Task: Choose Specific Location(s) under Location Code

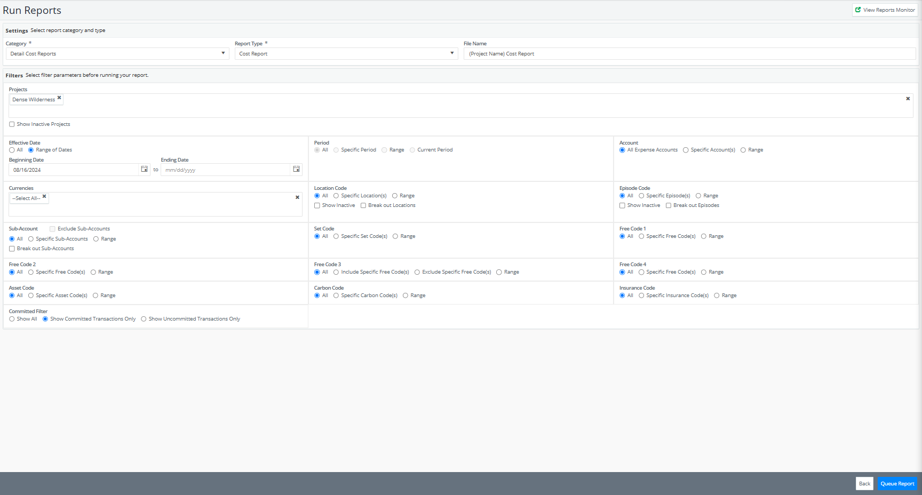Action: click(336, 196)
